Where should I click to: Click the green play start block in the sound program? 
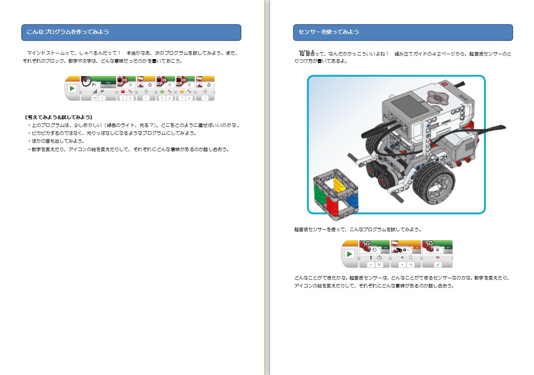72,88
